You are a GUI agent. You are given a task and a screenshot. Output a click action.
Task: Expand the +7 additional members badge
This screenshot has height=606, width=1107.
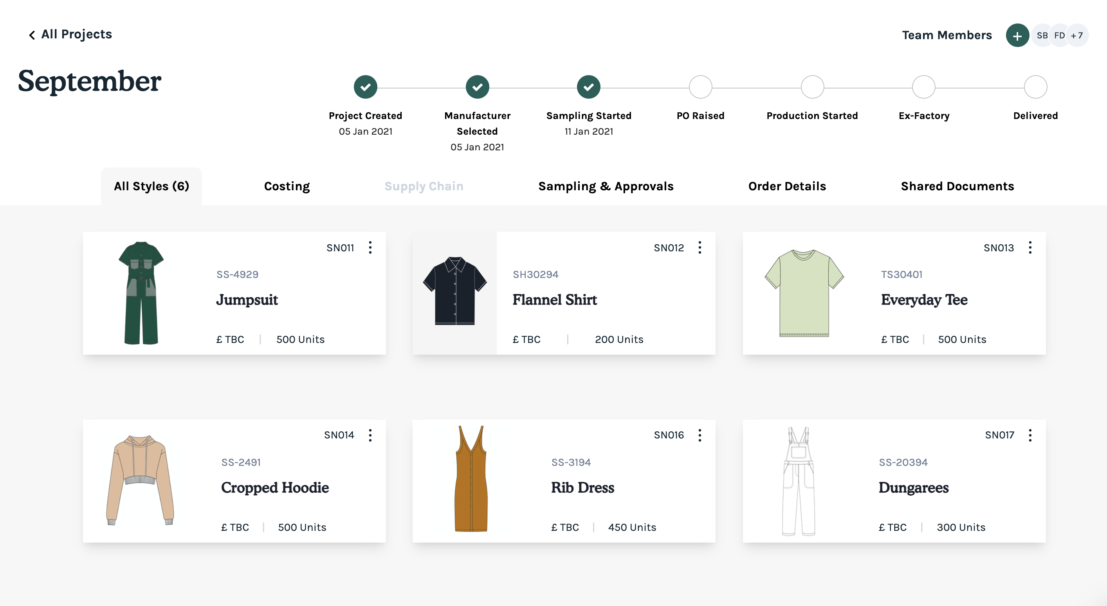point(1077,36)
